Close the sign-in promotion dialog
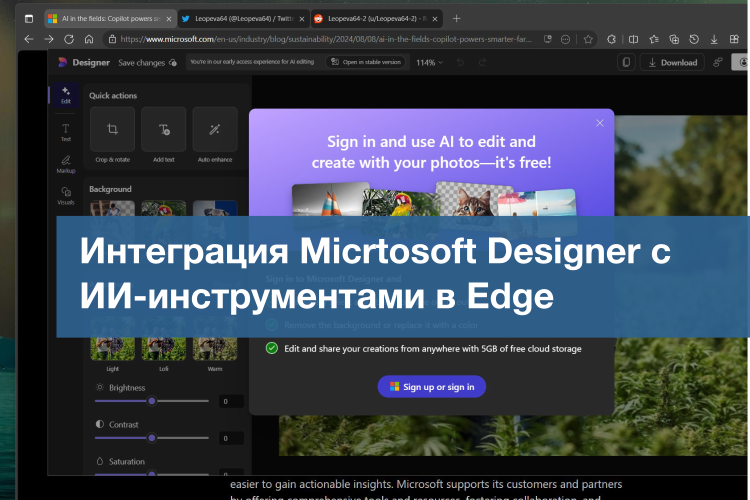 pos(600,123)
